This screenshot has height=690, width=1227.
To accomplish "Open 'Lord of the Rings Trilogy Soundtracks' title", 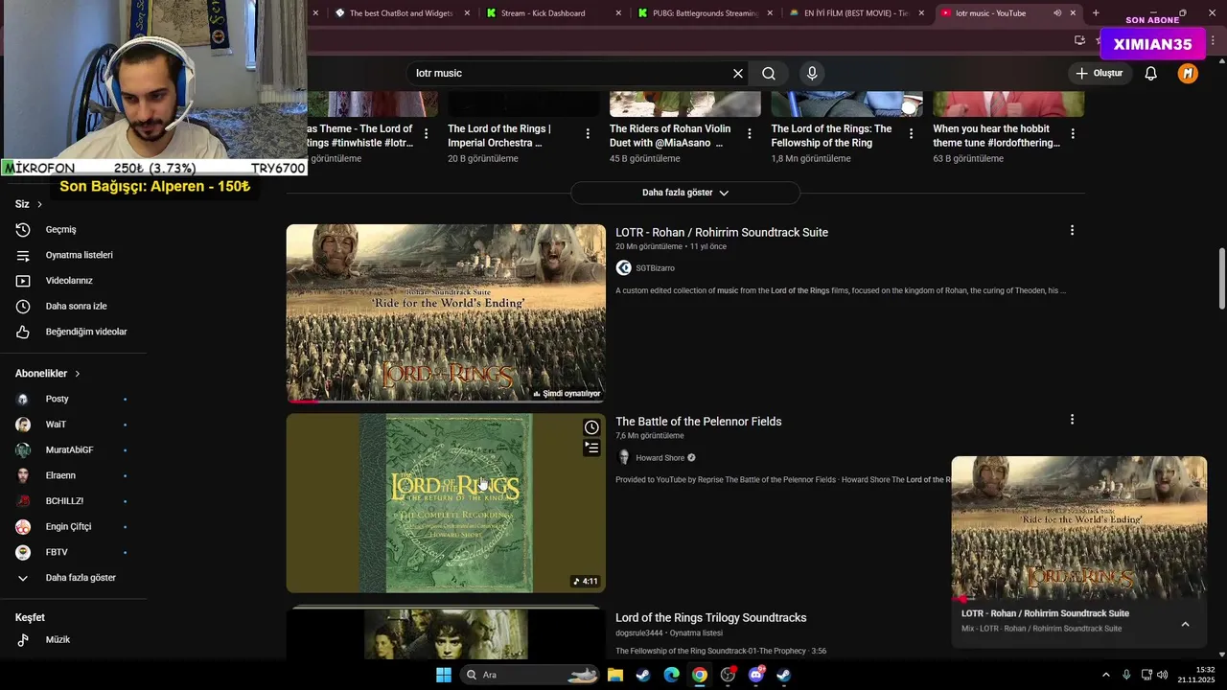I will tap(711, 618).
